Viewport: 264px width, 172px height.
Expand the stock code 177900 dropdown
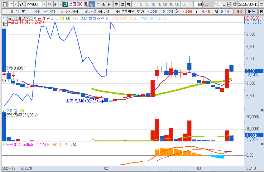coord(44,4)
